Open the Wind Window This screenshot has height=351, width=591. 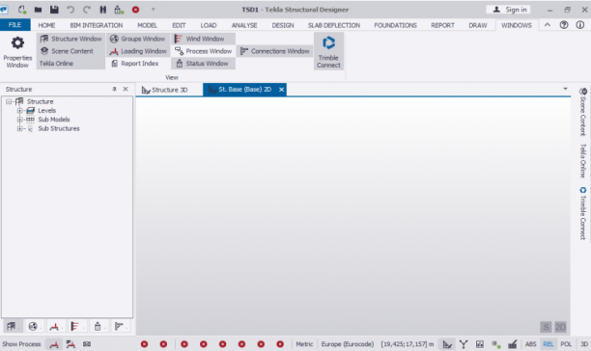[x=203, y=39]
